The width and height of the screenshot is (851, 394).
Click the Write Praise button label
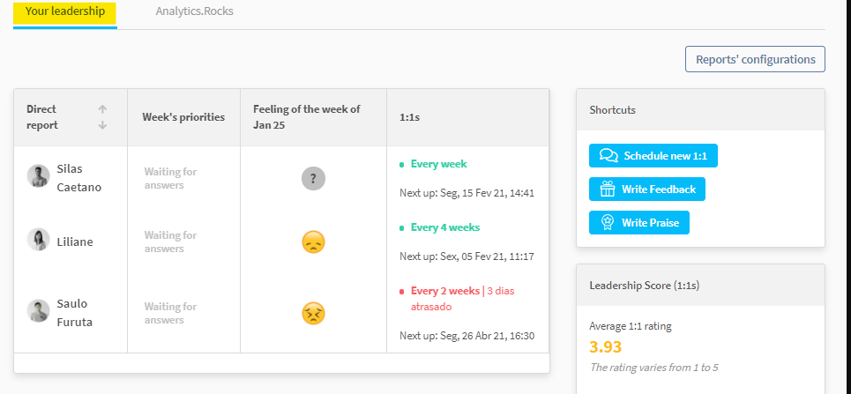tap(650, 222)
